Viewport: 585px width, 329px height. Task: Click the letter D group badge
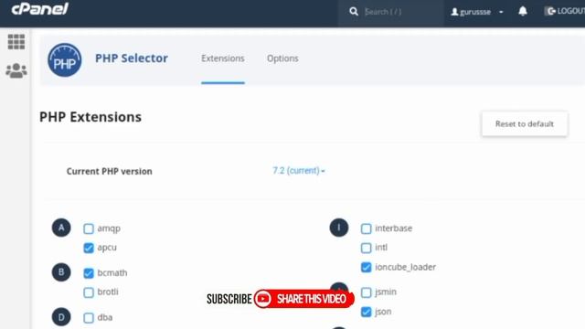(61, 317)
